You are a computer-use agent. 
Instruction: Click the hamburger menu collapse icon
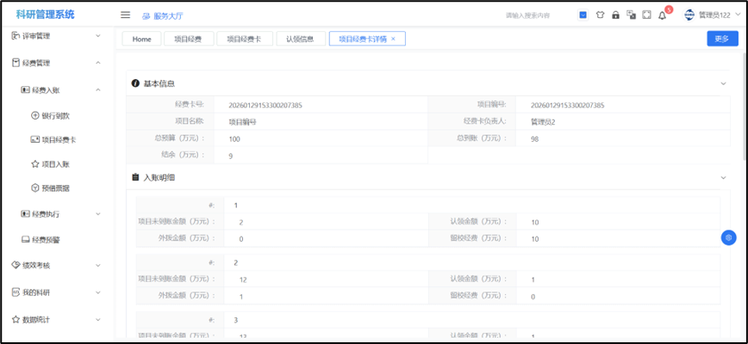[x=125, y=15]
